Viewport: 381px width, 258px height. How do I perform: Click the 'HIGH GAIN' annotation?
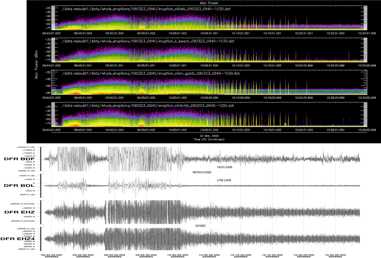coord(224,167)
